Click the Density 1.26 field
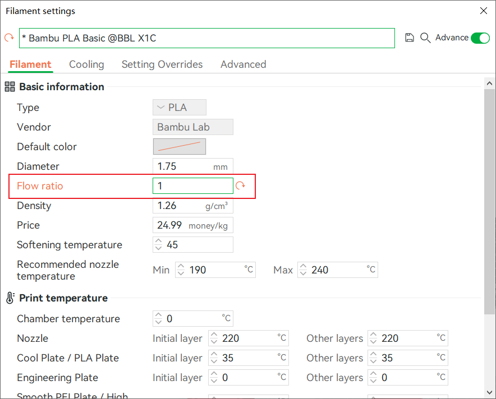496x399 pixels. pyautogui.click(x=193, y=206)
